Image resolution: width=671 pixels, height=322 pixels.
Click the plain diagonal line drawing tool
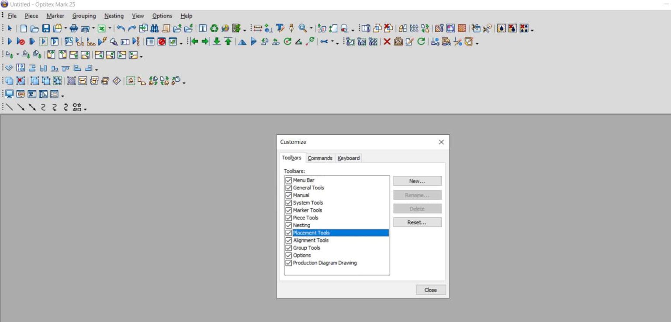pyautogui.click(x=9, y=107)
